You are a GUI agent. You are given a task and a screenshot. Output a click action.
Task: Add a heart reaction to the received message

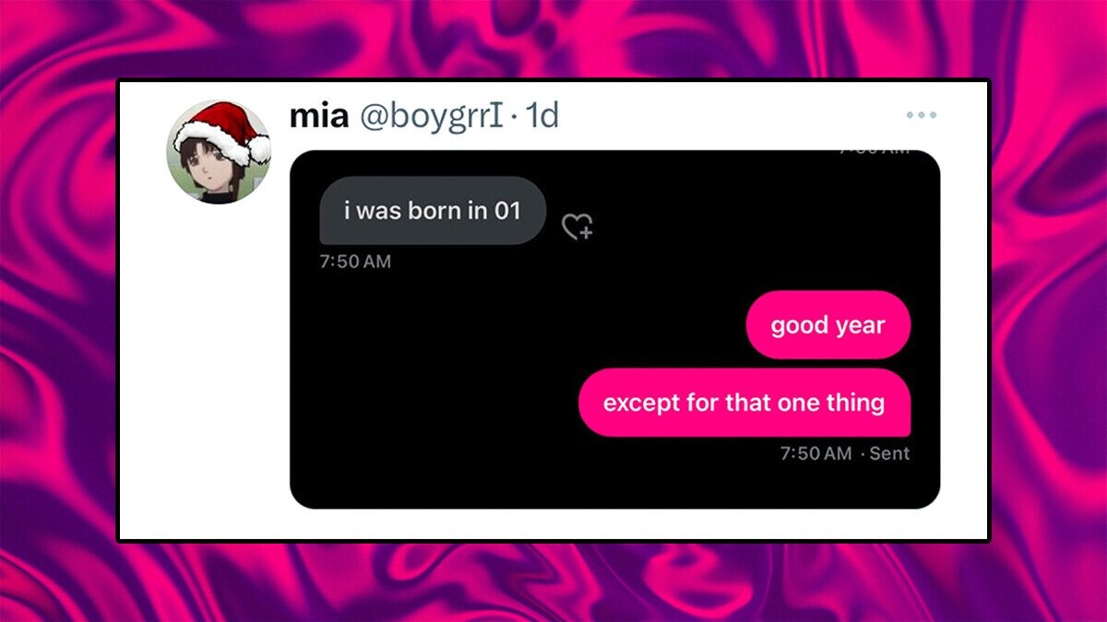[577, 227]
